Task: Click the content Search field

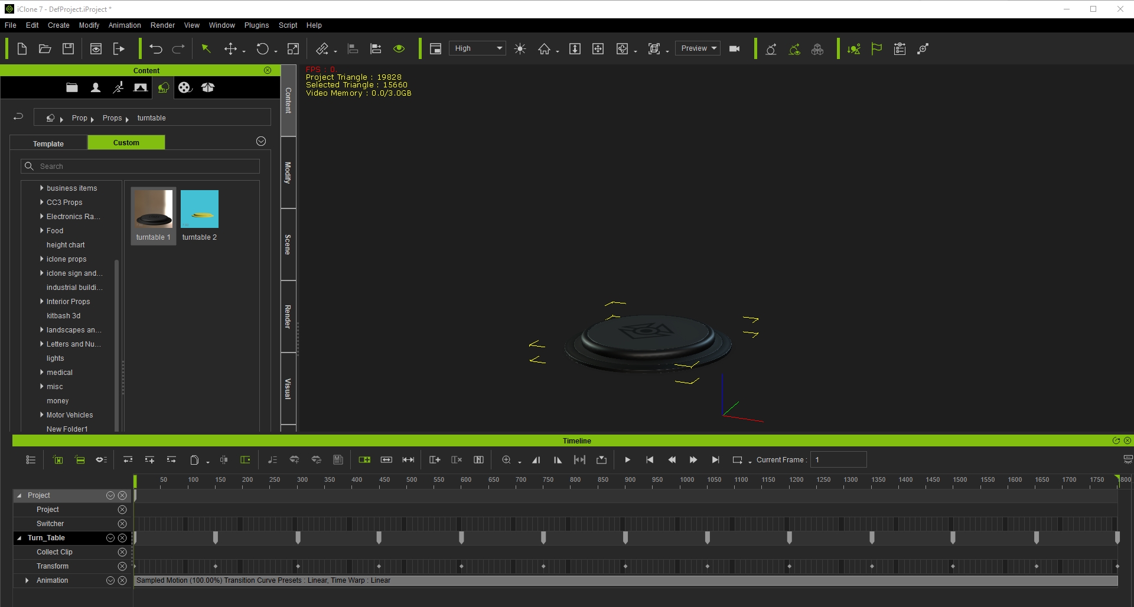Action: pyautogui.click(x=141, y=167)
